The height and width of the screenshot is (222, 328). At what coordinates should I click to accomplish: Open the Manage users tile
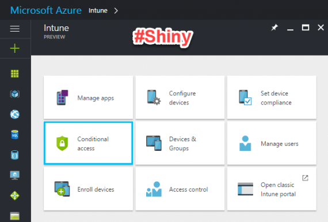click(272, 143)
